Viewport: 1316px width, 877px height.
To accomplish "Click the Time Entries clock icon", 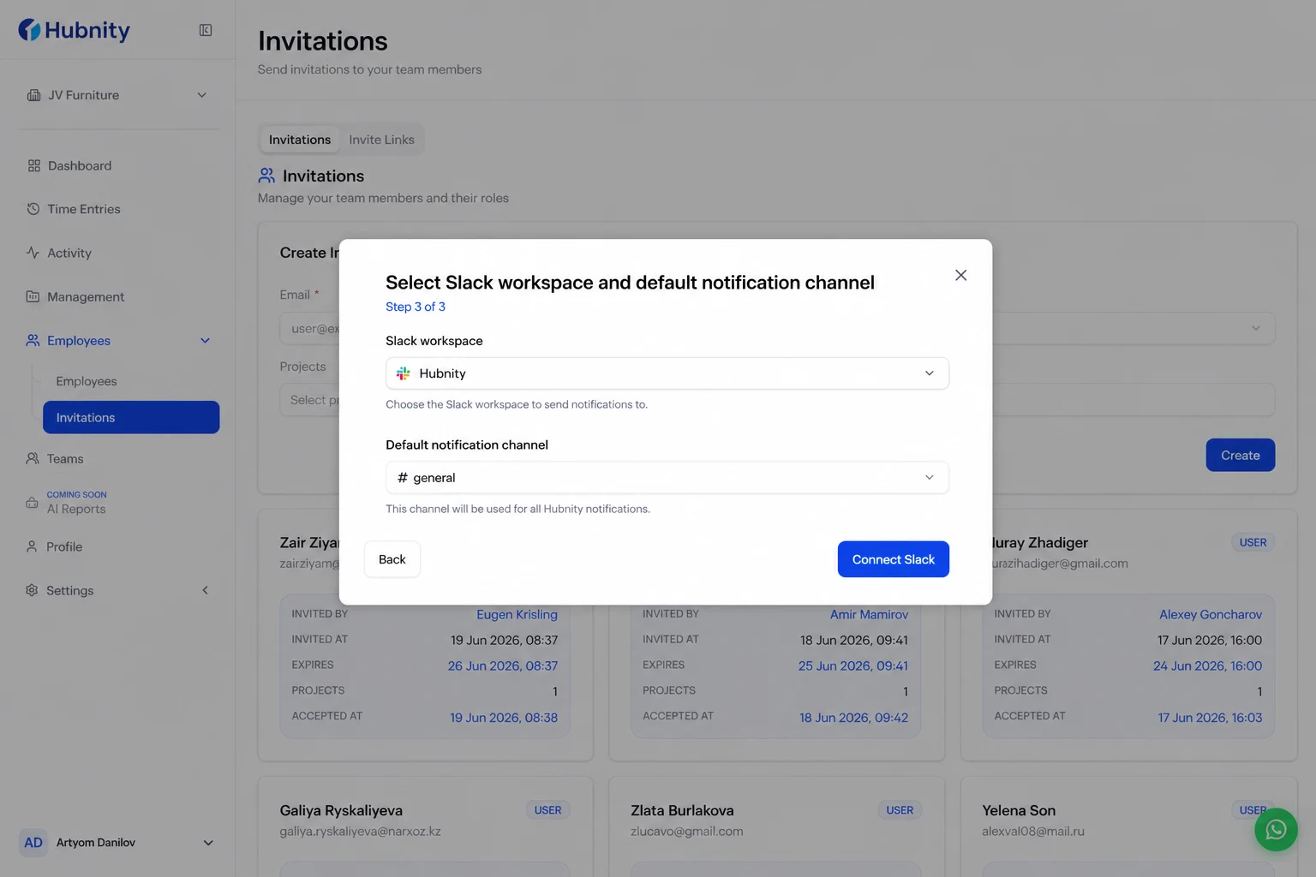I will point(33,209).
